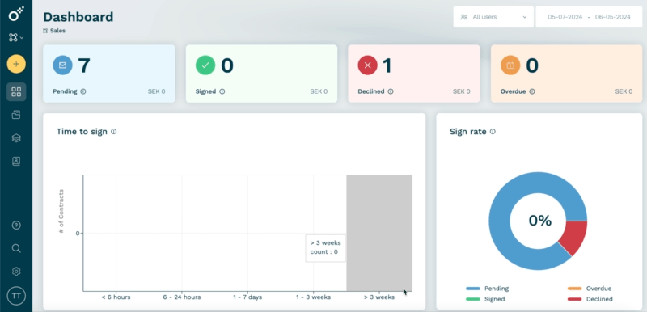Click SEK 0 in the Overdue card
The image size is (647, 312).
point(624,91)
